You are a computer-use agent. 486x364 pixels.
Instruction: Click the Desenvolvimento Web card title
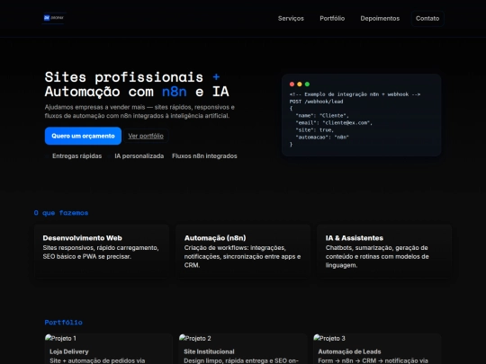click(x=83, y=238)
